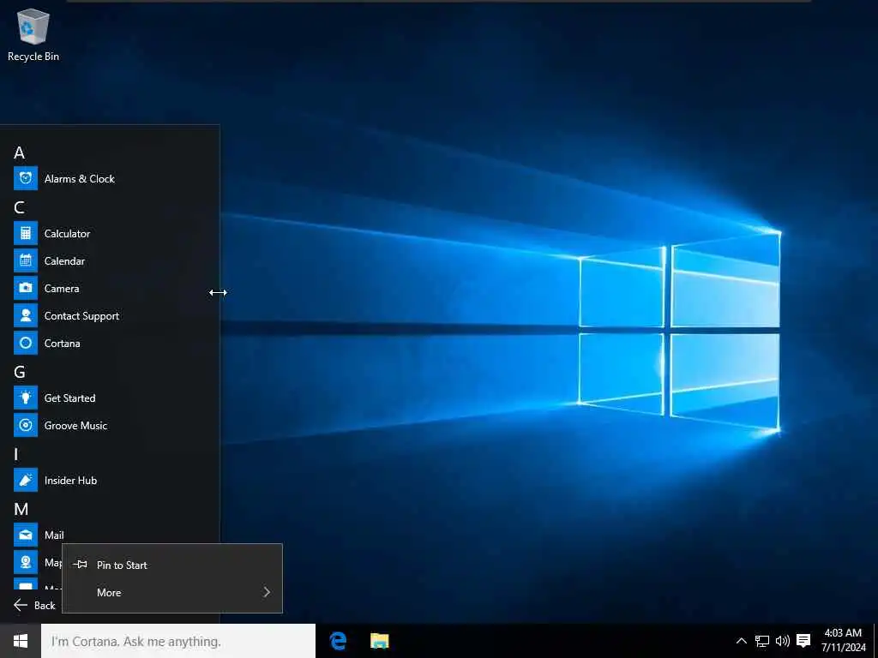This screenshot has width=878, height=658.
Task: Open the Recycle Bin desktop icon
Action: click(33, 34)
